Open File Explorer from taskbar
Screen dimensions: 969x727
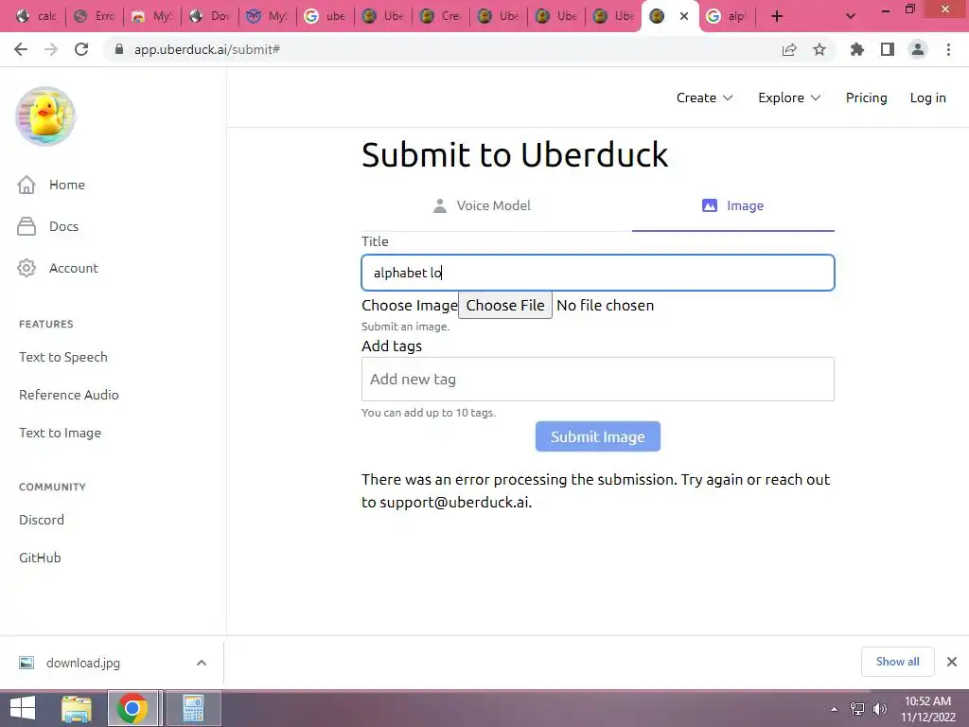click(x=77, y=708)
